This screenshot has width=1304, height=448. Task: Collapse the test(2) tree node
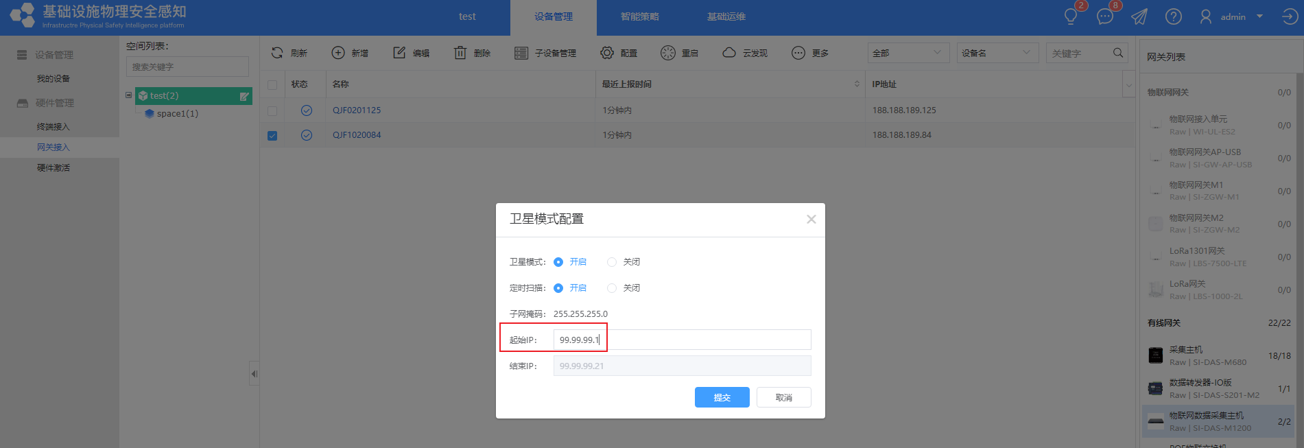[x=129, y=95]
